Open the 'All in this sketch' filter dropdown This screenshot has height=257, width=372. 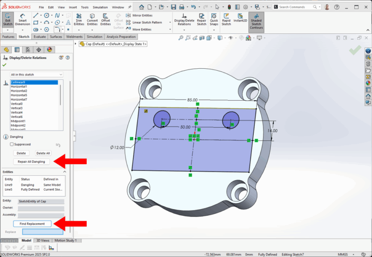click(36, 75)
